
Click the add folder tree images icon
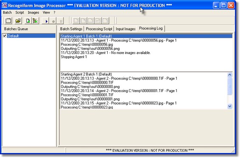pos(35,21)
